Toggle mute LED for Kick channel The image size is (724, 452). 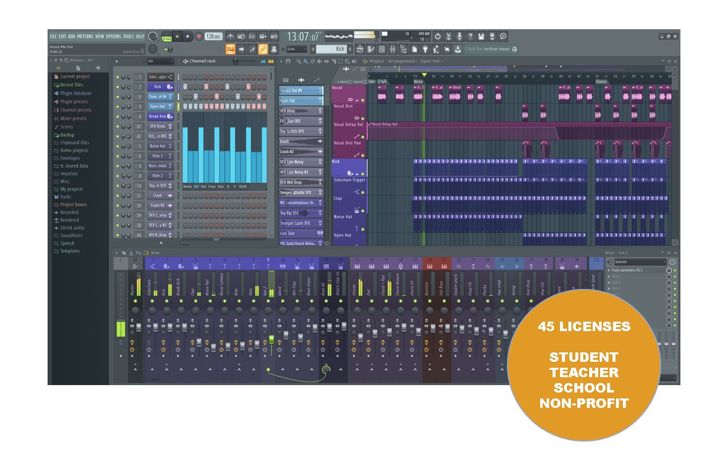point(117,87)
